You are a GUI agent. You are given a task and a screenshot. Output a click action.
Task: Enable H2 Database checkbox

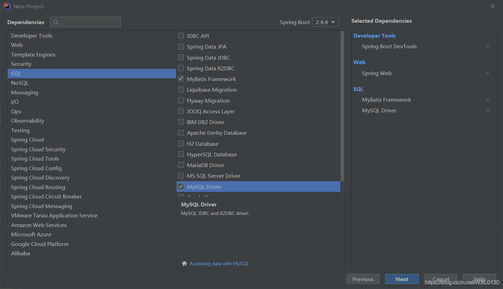tap(181, 143)
